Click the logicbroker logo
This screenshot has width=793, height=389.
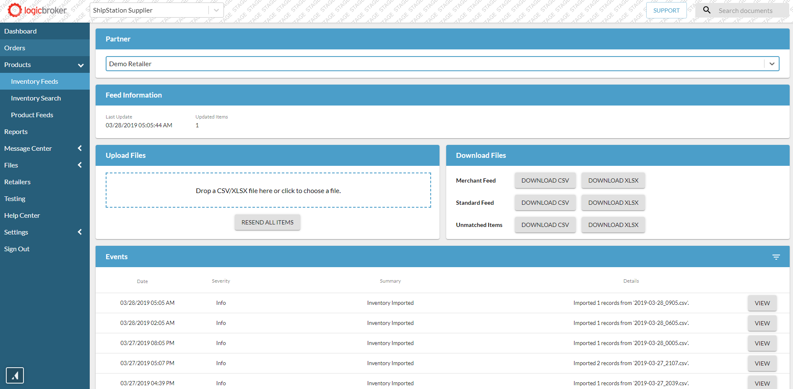pos(37,10)
